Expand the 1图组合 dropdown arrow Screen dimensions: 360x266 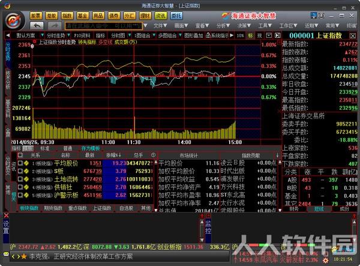pyautogui.click(x=154, y=35)
